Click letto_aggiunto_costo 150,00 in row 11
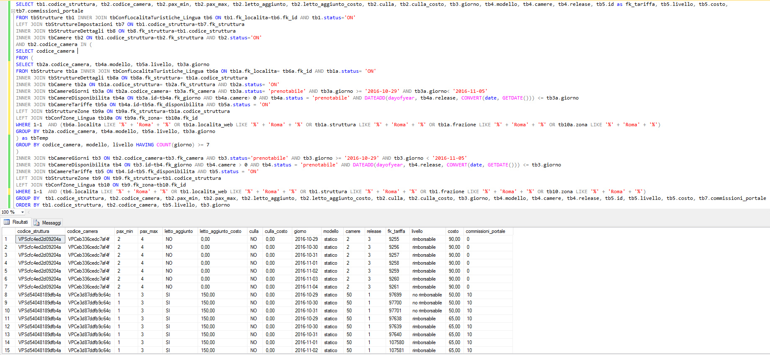Image resolution: width=770 pixels, height=355 pixels. (x=223, y=319)
